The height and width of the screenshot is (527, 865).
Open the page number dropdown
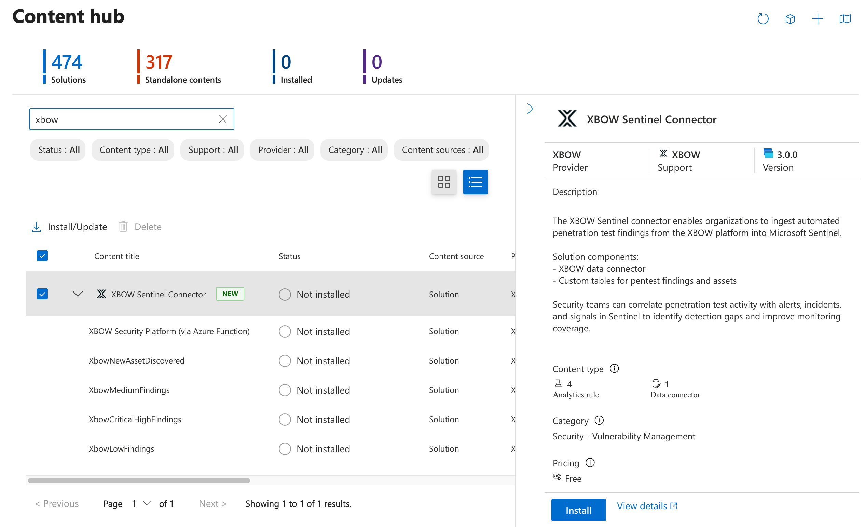click(x=140, y=503)
